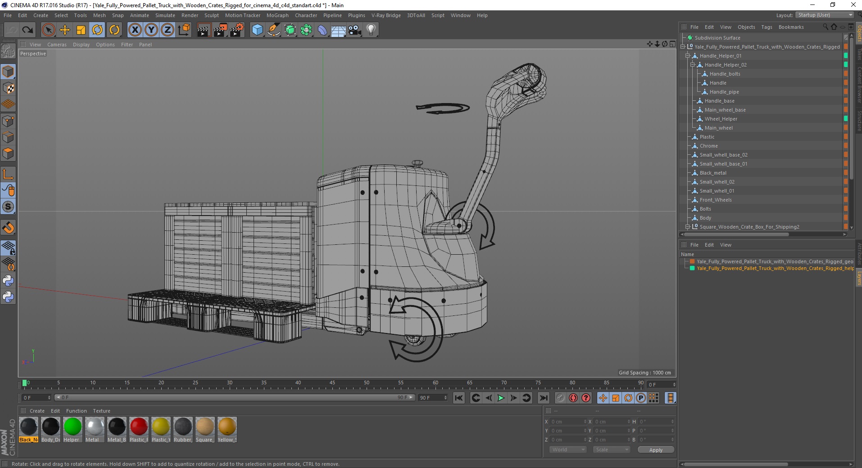
Task: Toggle Autokeying button
Action: pyautogui.click(x=573, y=398)
